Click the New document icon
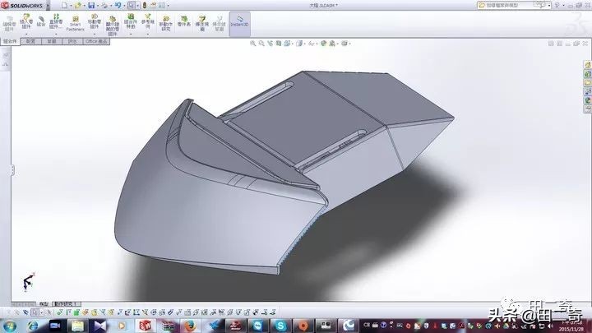 62,5
